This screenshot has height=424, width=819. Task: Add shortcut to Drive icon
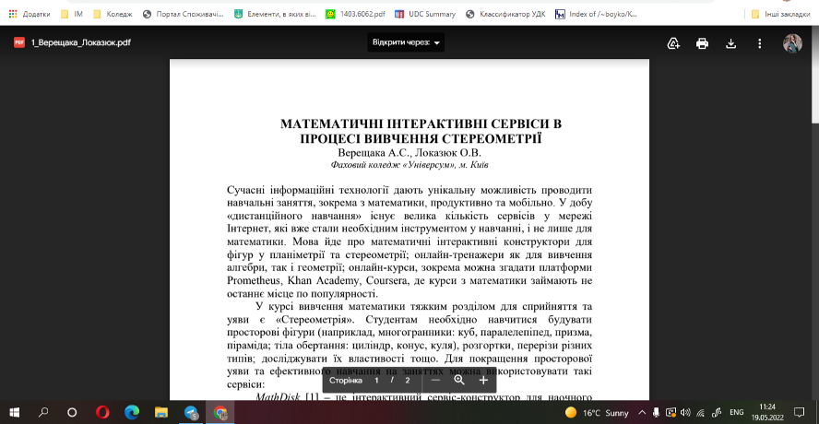[673, 43]
